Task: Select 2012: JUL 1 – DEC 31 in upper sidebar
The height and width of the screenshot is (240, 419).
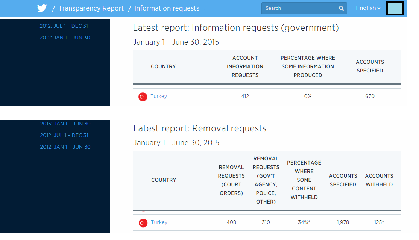Action: tap(64, 26)
